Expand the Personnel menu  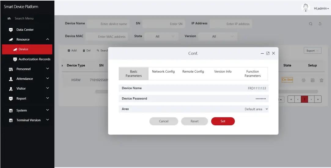pyautogui.click(x=47, y=69)
